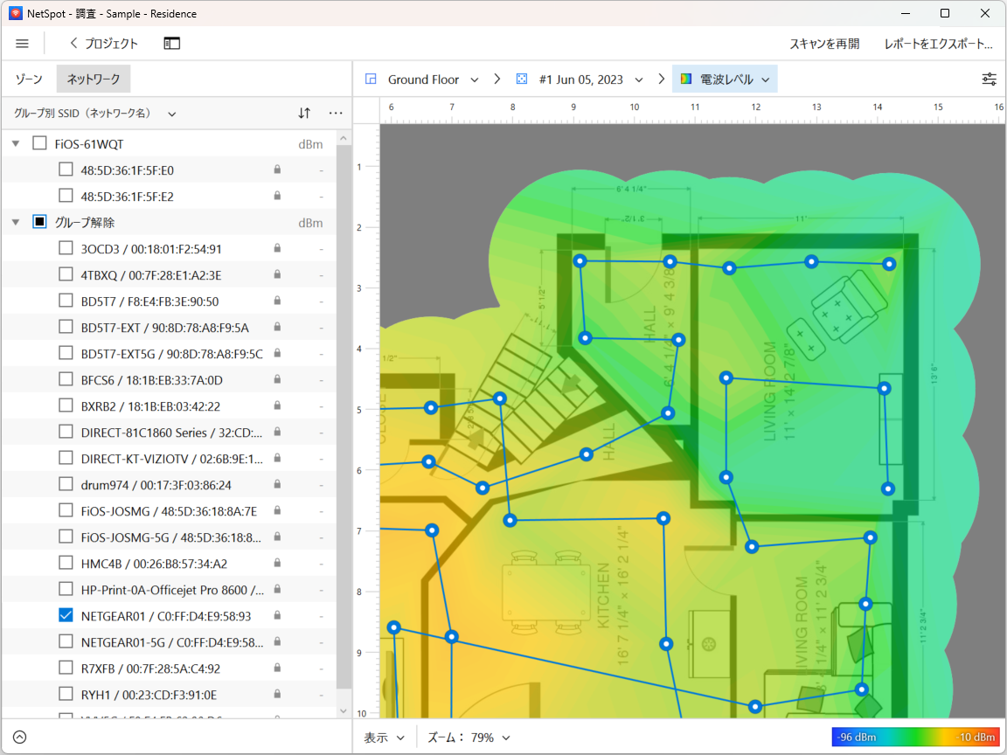Uncheck the NETGEAR01 / C0:FF:D4:E9:58:93 network
Image resolution: width=1007 pixels, height=755 pixels.
click(x=66, y=615)
